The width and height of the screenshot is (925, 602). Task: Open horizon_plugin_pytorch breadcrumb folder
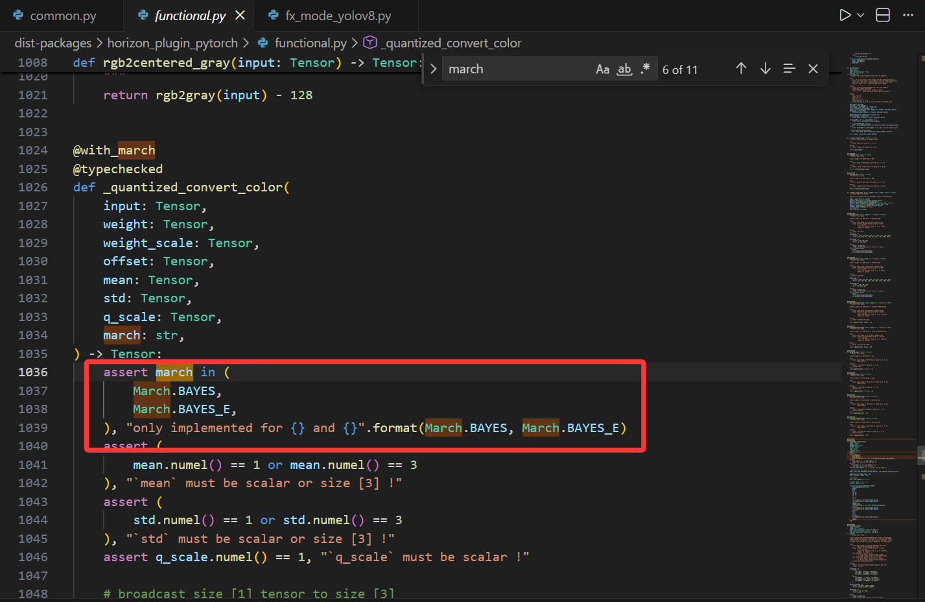coord(172,43)
